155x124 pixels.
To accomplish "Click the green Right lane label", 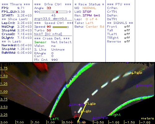I will point(116,115).
